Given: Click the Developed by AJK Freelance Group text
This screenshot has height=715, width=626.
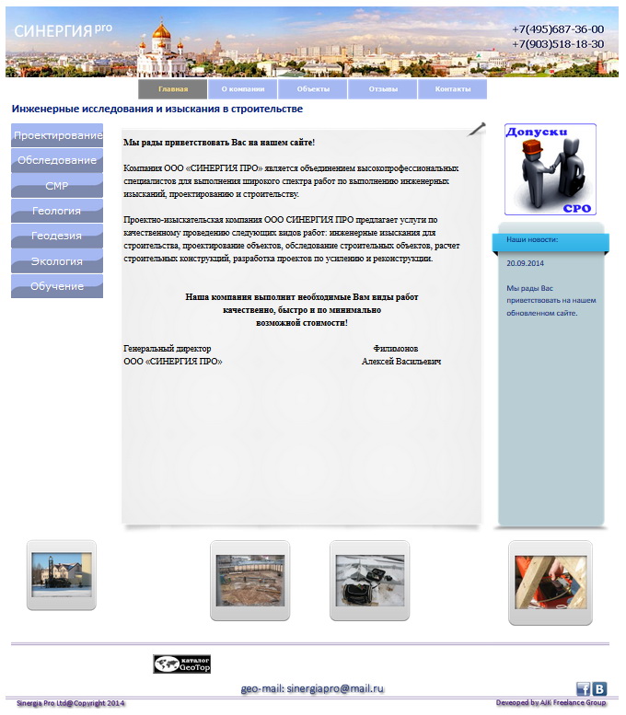Looking at the screenshot, I should [x=551, y=703].
